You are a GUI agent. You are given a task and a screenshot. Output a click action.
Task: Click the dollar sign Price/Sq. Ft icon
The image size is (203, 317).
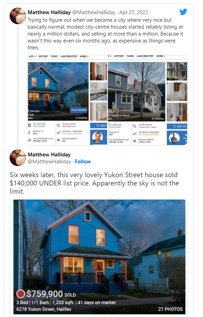click(29, 132)
